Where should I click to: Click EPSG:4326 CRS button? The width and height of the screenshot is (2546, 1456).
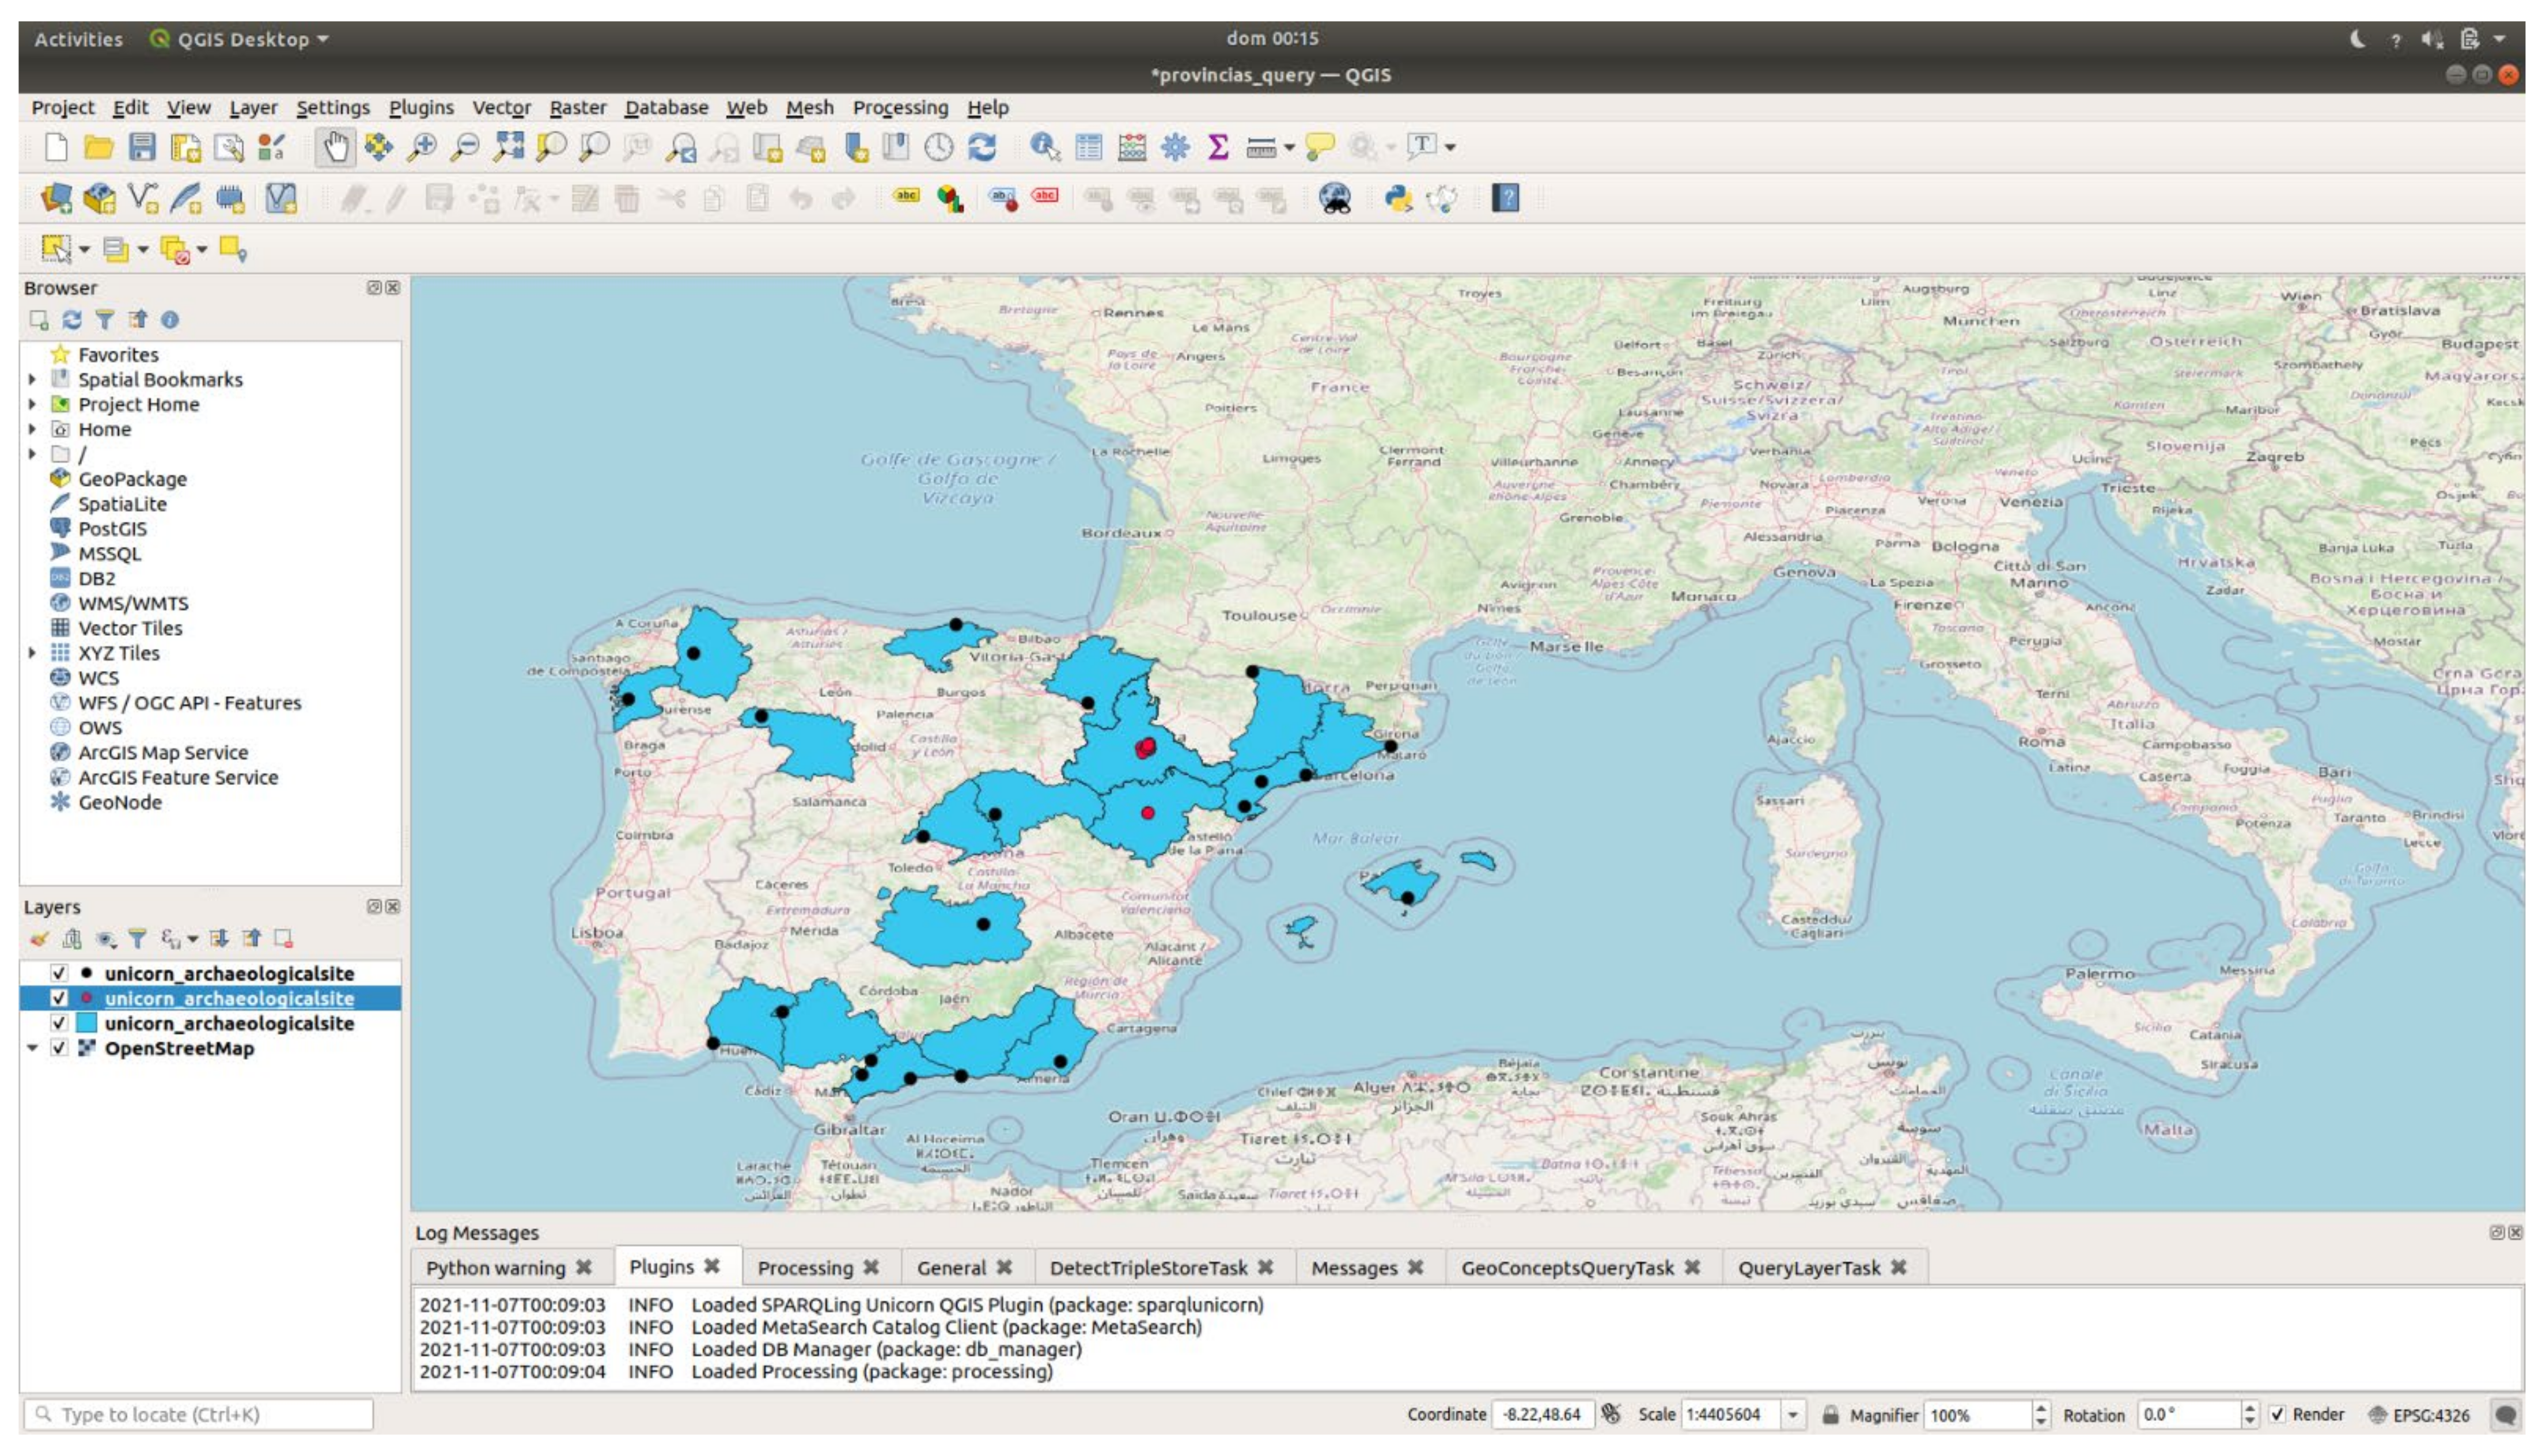[2420, 1415]
